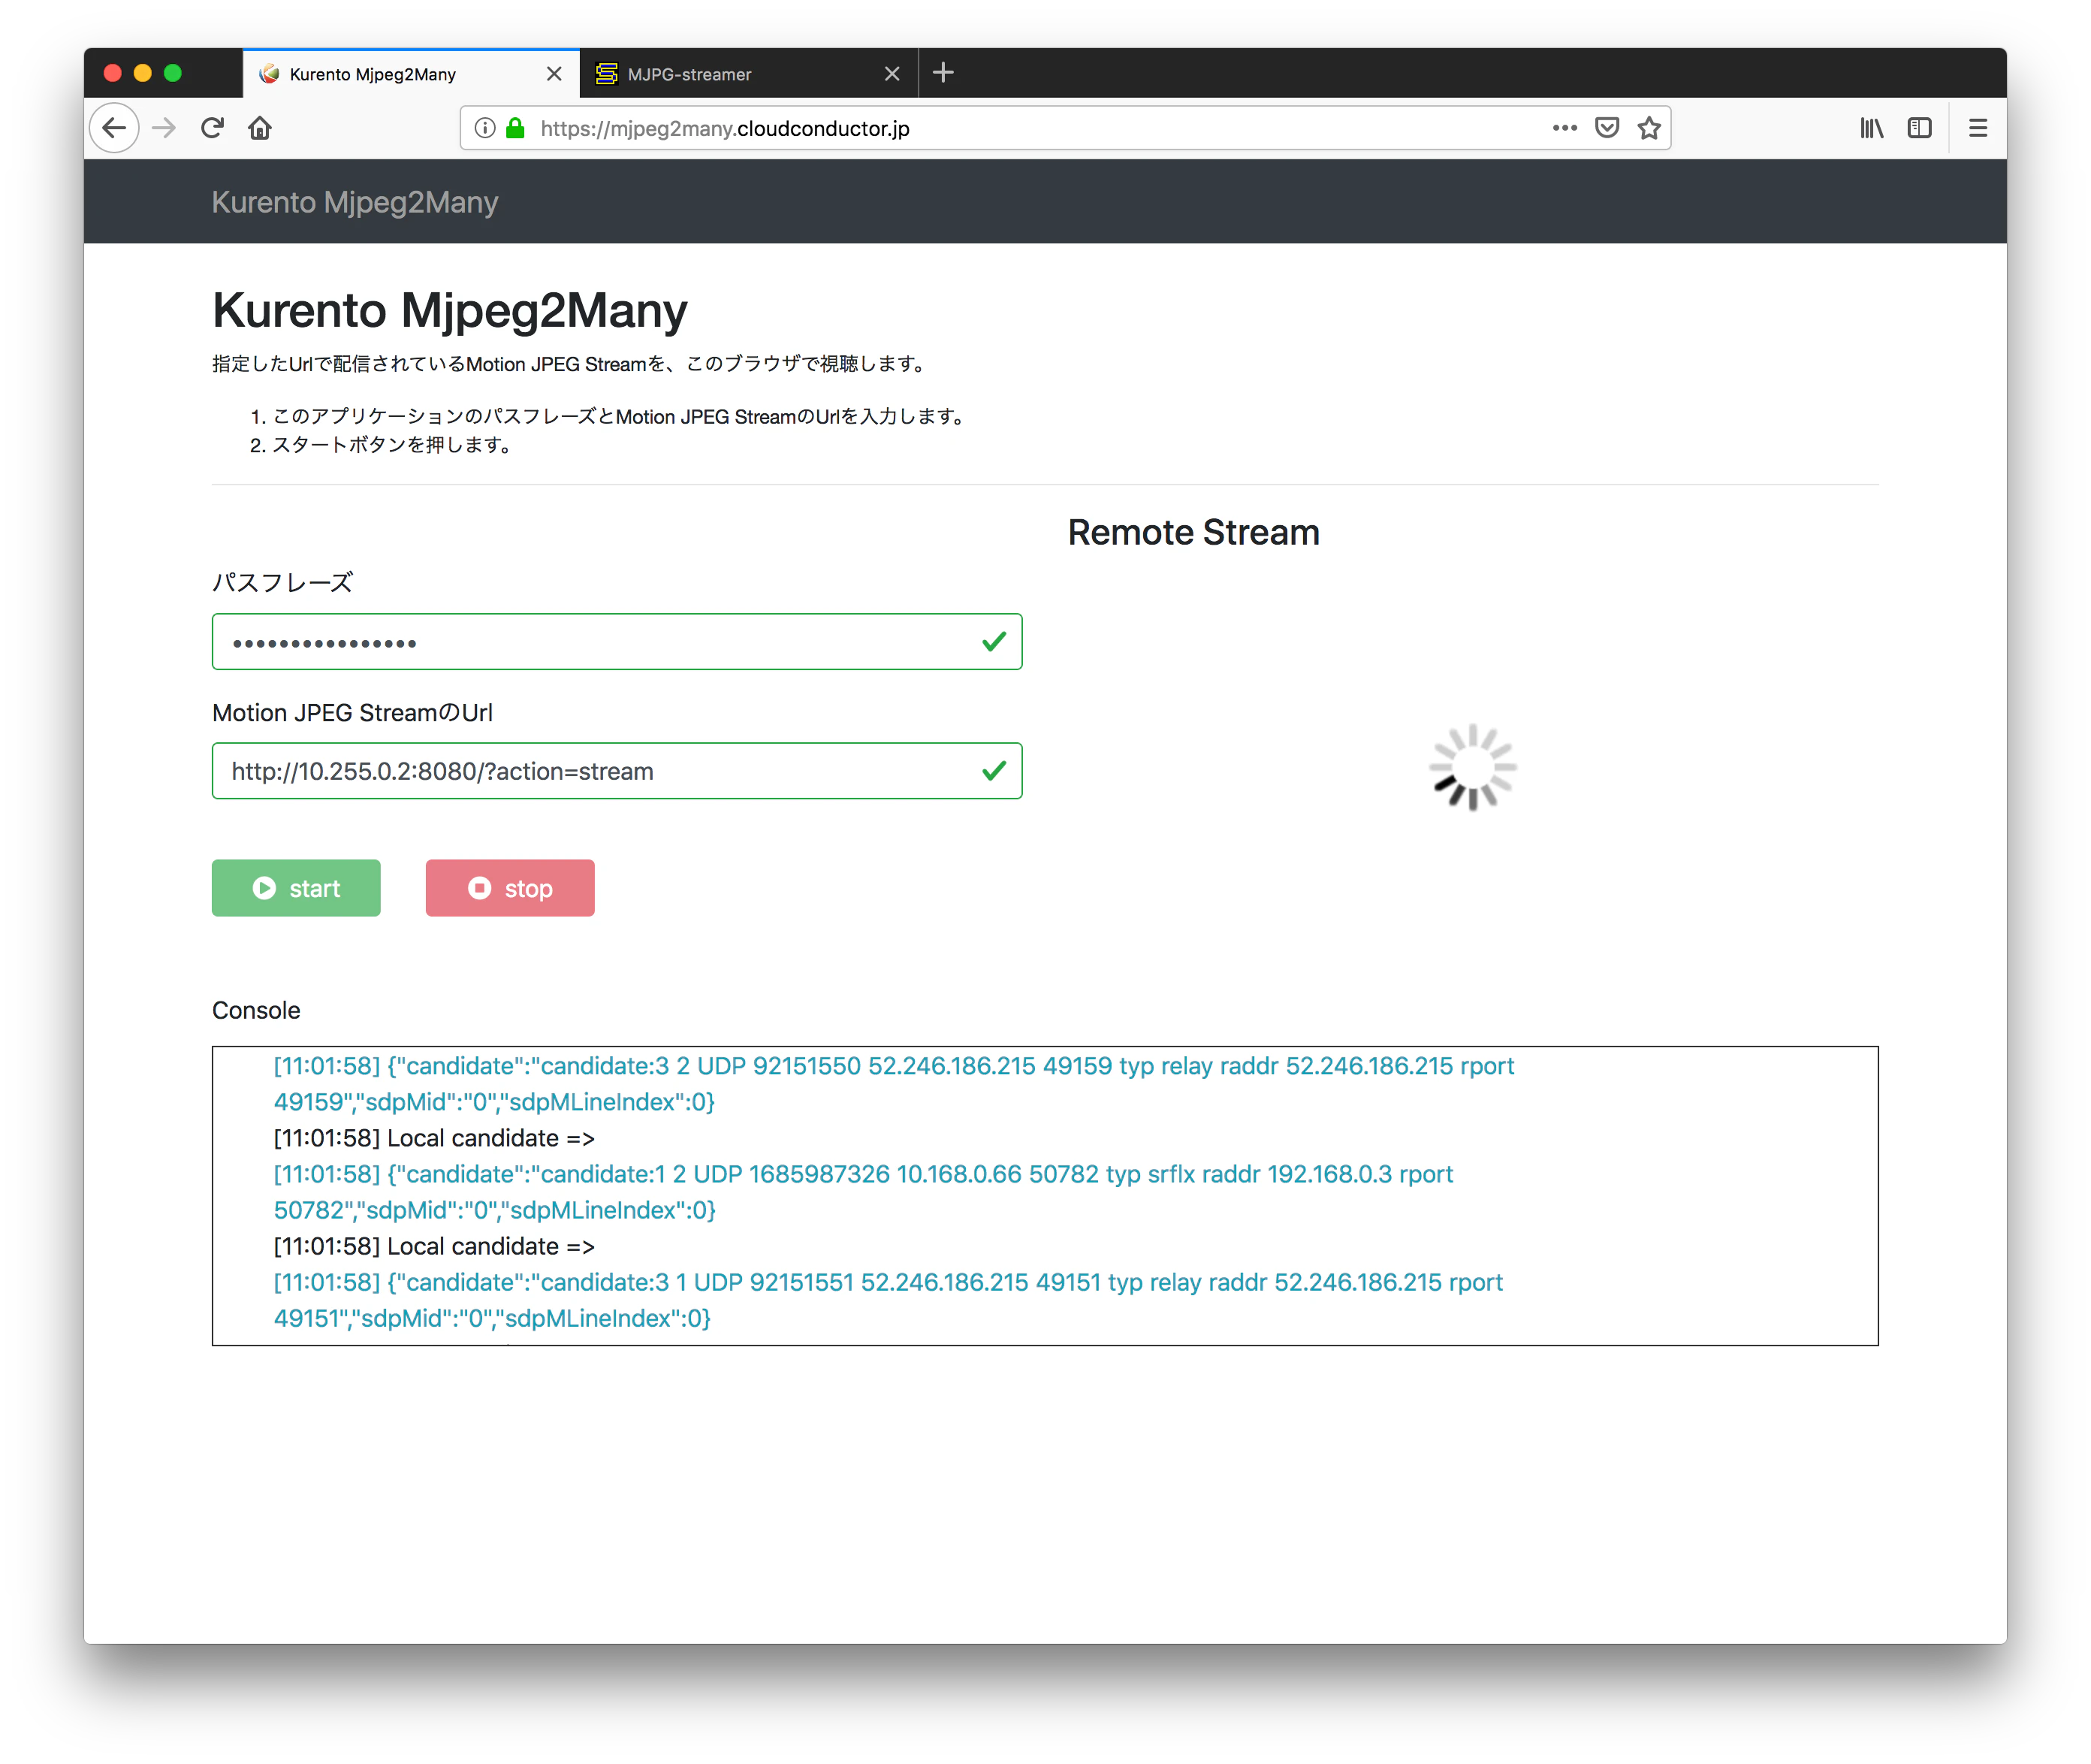This screenshot has width=2091, height=1764.
Task: Click the パスフレーズ field label
Action: point(283,583)
